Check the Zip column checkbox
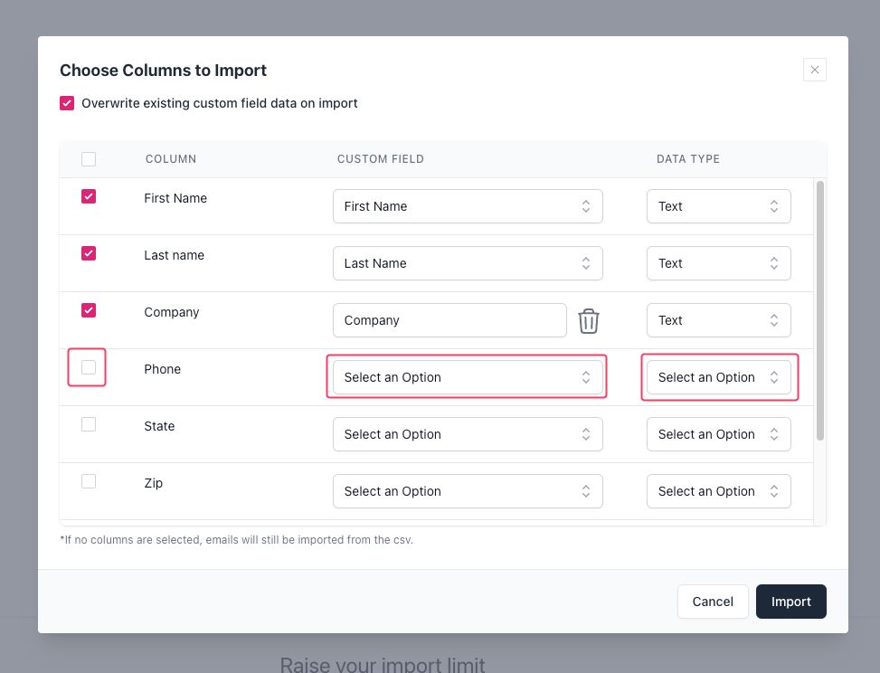Screen dimensions: 880x673 coord(89,481)
